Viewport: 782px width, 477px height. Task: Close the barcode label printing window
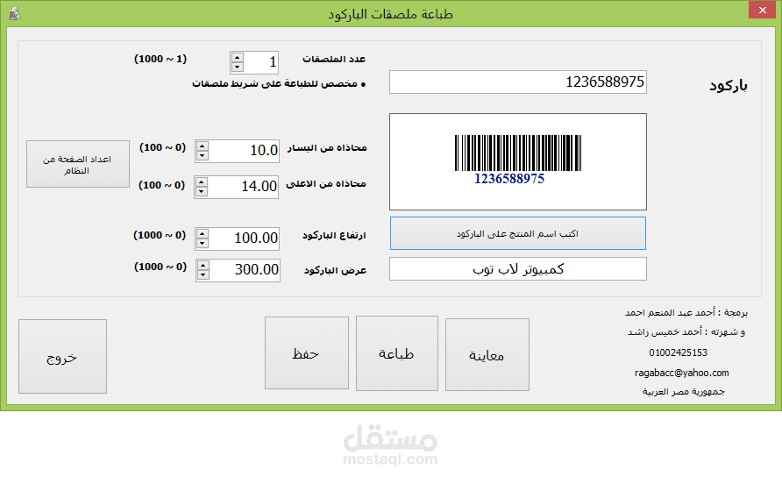coord(762,10)
